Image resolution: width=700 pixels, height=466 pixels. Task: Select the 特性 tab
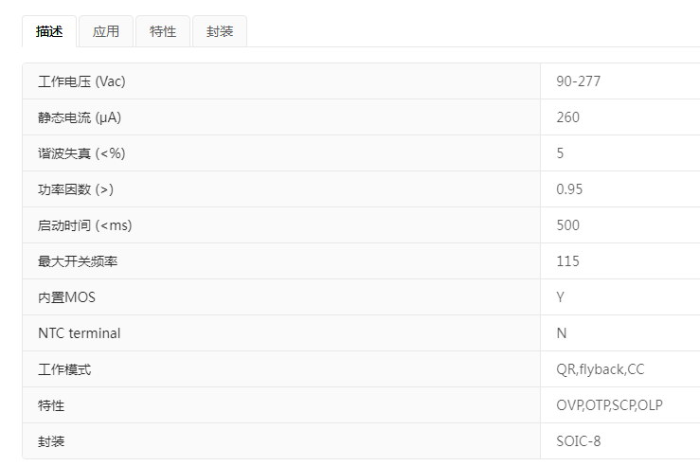pos(163,31)
